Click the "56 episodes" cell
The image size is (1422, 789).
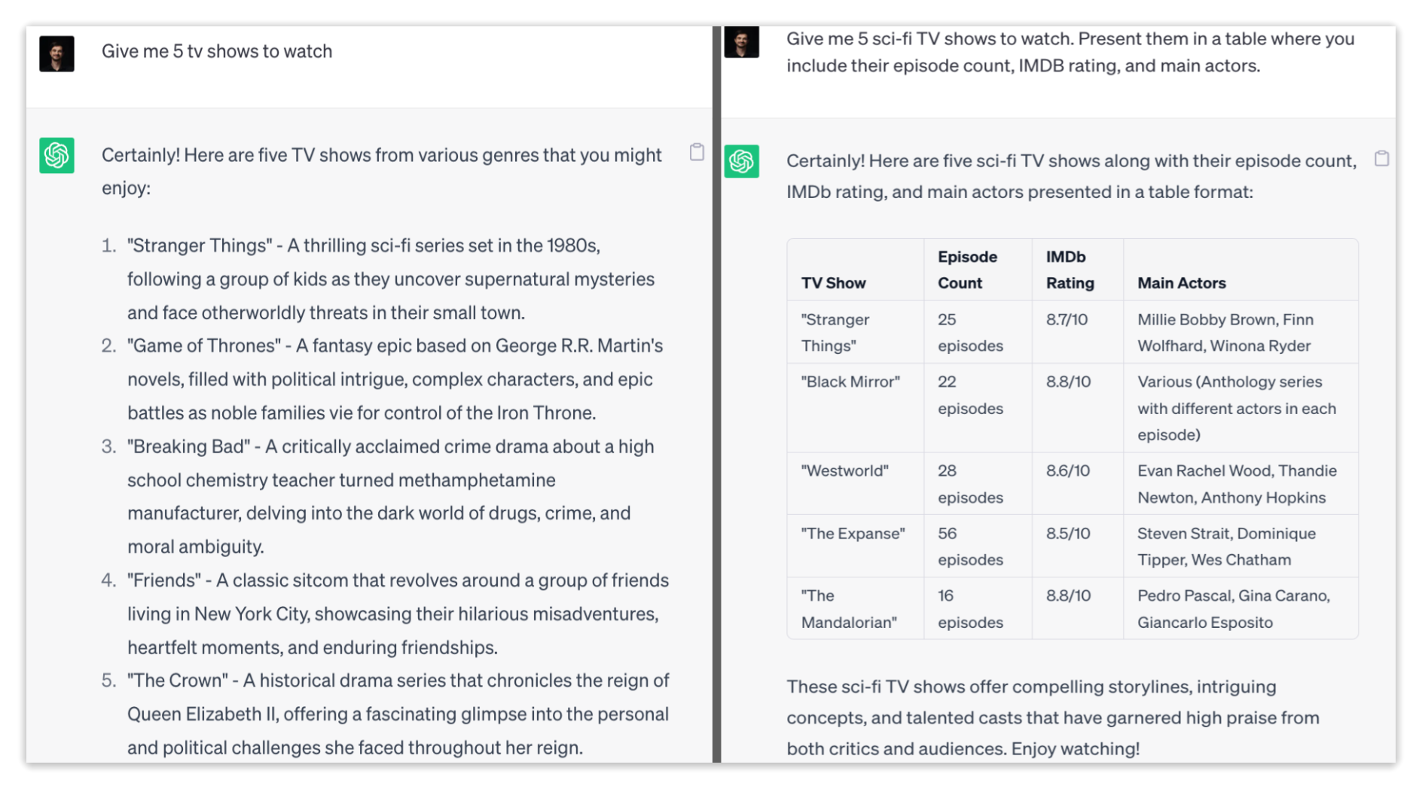[970, 546]
